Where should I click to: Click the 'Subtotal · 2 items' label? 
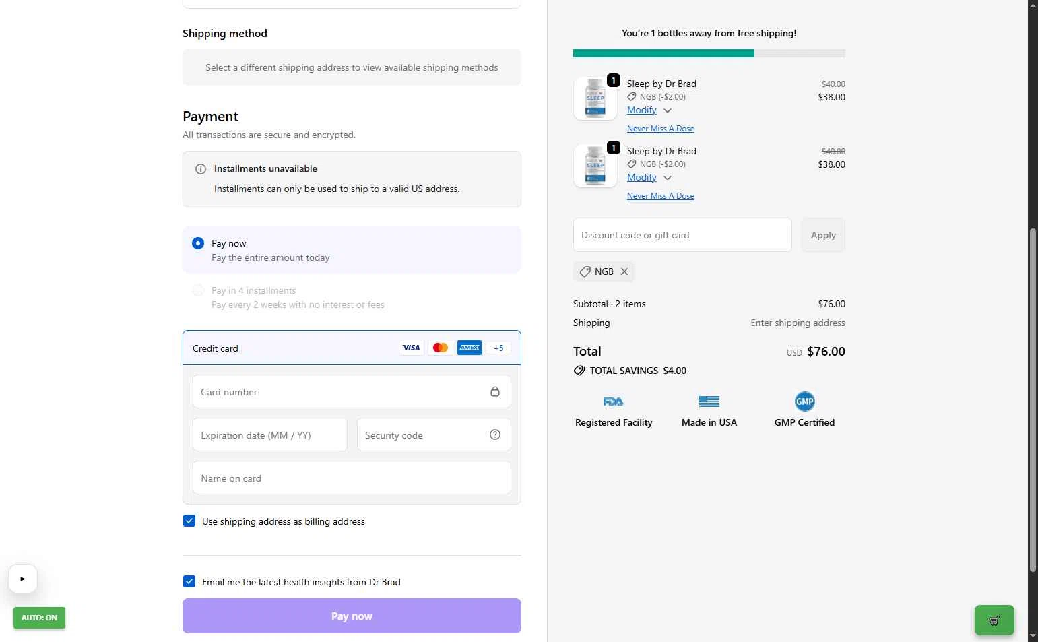tap(609, 304)
